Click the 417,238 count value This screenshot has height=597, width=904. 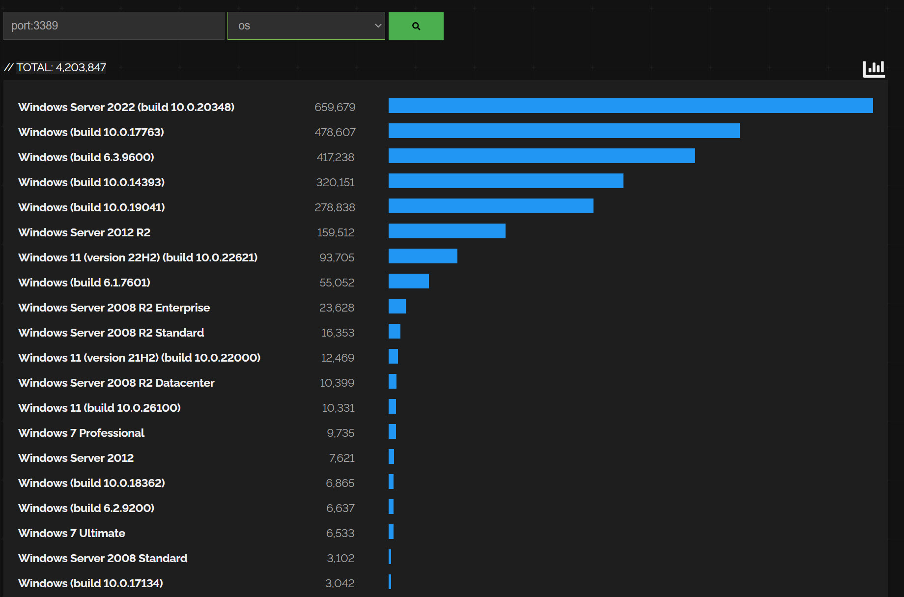[x=336, y=157]
